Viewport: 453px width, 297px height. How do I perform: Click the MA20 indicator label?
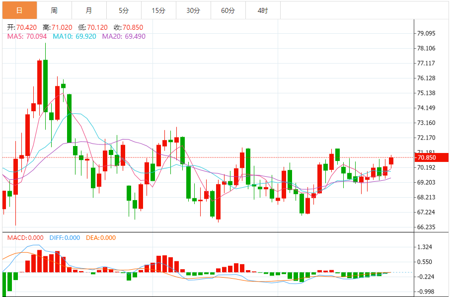[124, 36]
